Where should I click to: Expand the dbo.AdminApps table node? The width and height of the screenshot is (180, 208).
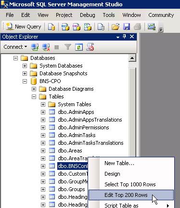tap(43, 112)
